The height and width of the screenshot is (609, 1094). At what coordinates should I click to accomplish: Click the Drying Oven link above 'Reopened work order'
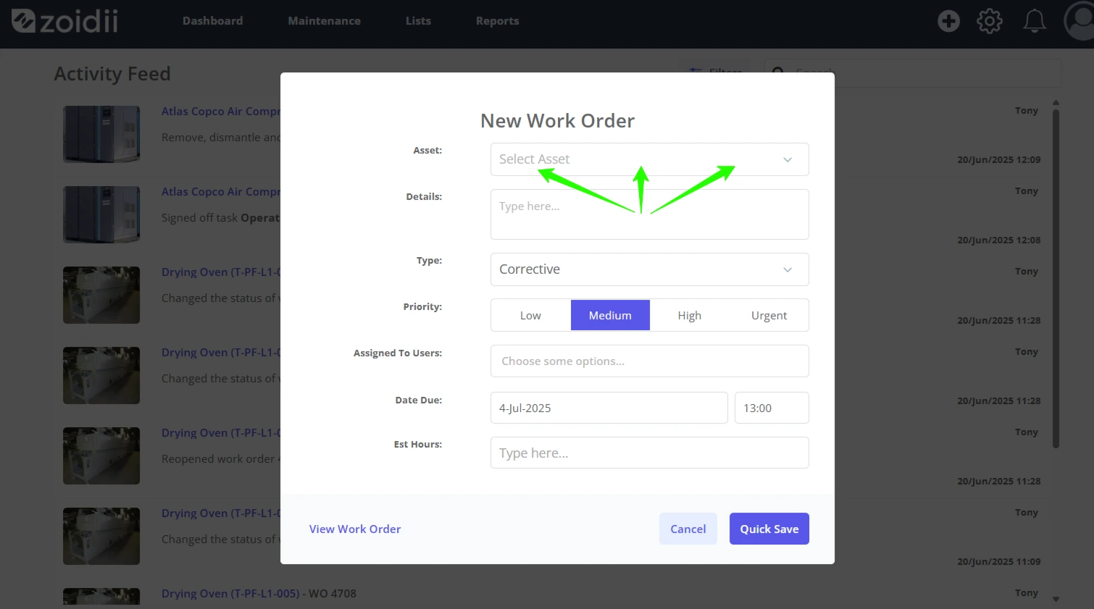click(220, 432)
